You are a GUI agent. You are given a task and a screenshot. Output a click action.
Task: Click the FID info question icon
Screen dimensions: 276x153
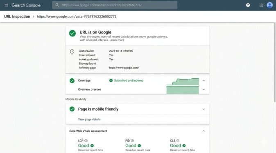(x=132, y=140)
